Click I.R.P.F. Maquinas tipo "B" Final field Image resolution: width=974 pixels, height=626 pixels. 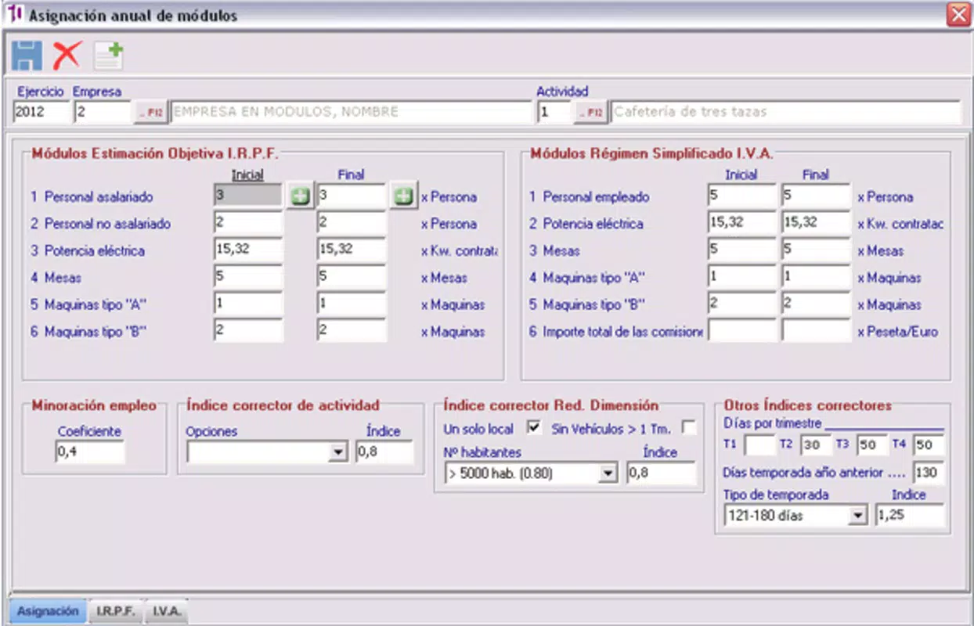tap(352, 332)
